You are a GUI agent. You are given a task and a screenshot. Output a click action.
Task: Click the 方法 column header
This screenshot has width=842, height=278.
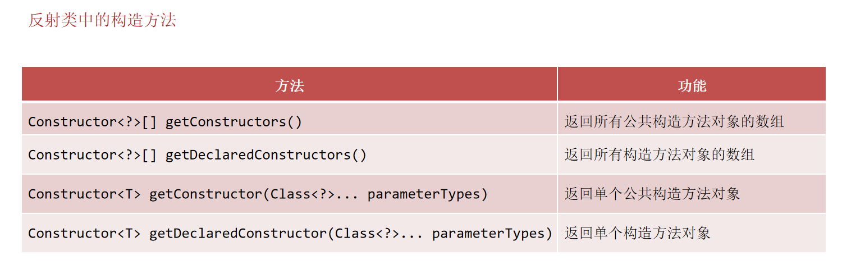point(289,85)
